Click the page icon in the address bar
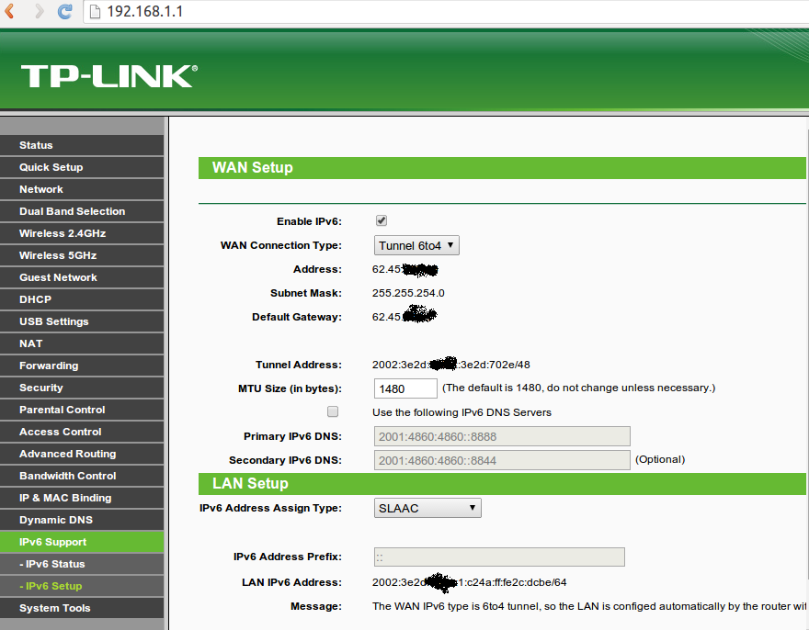This screenshot has height=630, width=809. coord(95,11)
